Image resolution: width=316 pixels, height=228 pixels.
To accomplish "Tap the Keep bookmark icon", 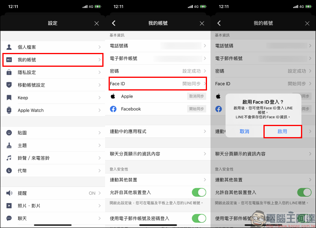I will tap(9, 98).
